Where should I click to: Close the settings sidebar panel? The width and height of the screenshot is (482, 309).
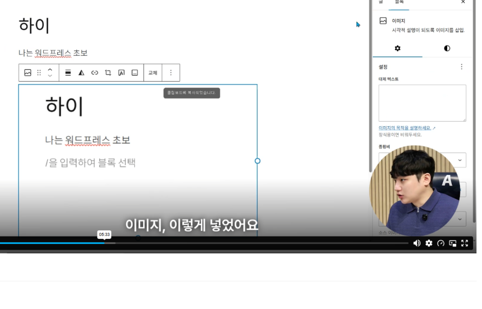[x=463, y=2]
